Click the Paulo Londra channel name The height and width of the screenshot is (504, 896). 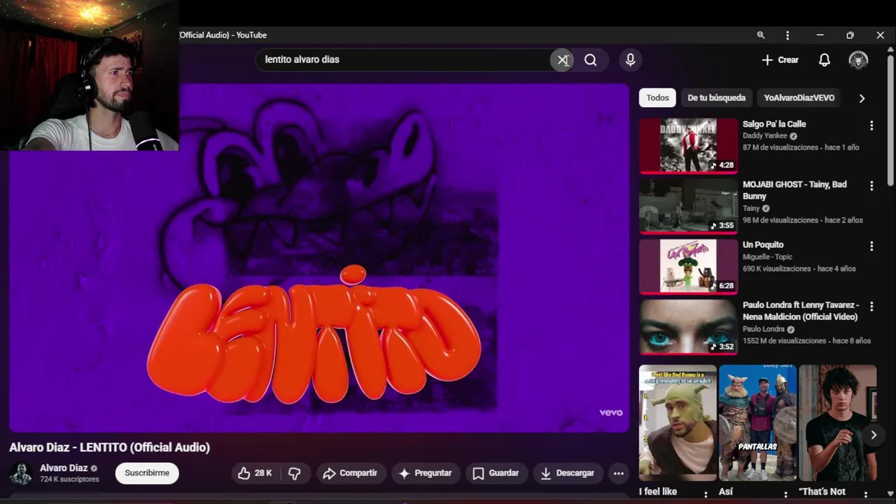pyautogui.click(x=764, y=329)
